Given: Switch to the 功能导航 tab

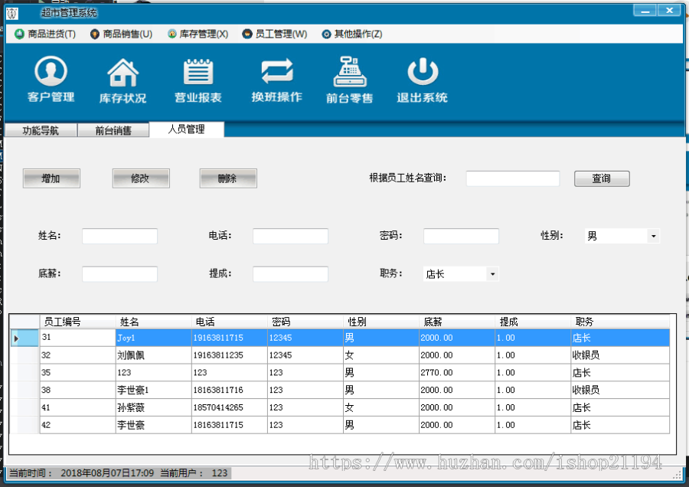Looking at the screenshot, I should 40,129.
